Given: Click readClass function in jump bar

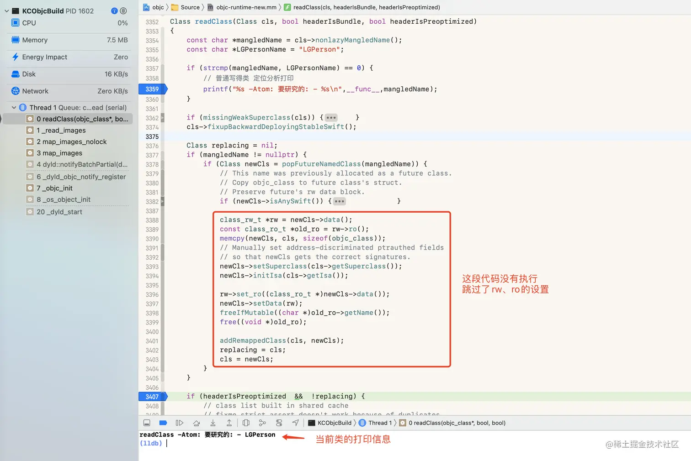Looking at the screenshot, I should [x=362, y=7].
